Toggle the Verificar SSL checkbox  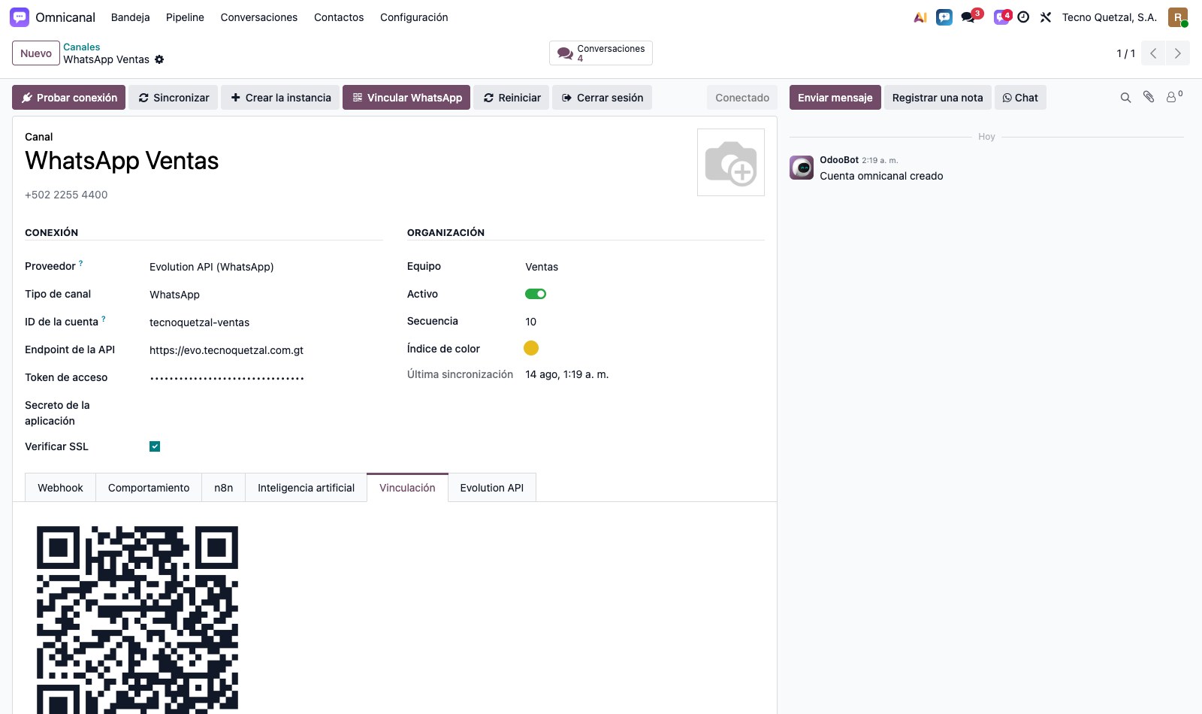click(x=155, y=446)
